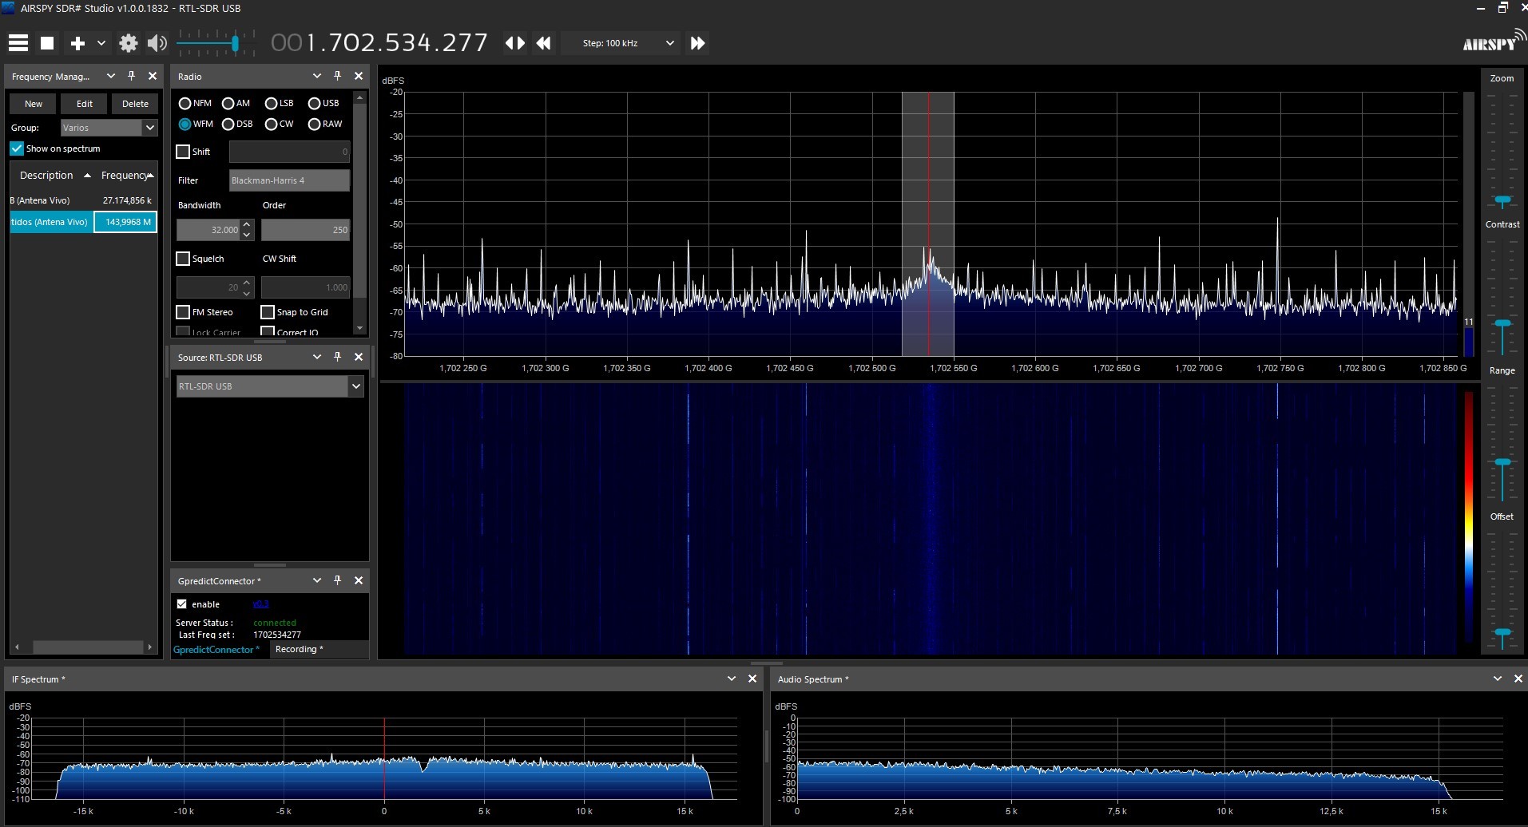Enable Snap to Grid checkbox
This screenshot has width=1528, height=827.
pyautogui.click(x=268, y=312)
